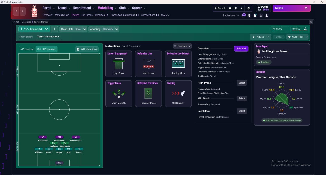Toggle the Selected button in Overview

coord(241,49)
